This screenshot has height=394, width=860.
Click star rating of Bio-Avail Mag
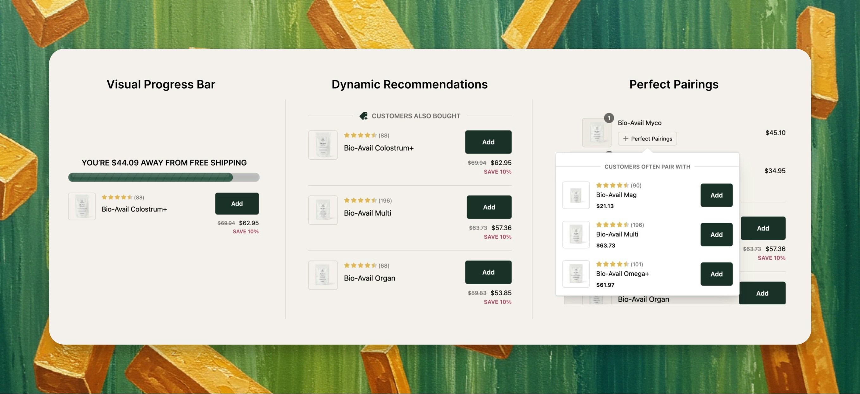coord(612,185)
